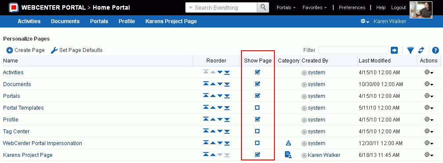Uncheck Show Page for Activities

click(x=257, y=72)
